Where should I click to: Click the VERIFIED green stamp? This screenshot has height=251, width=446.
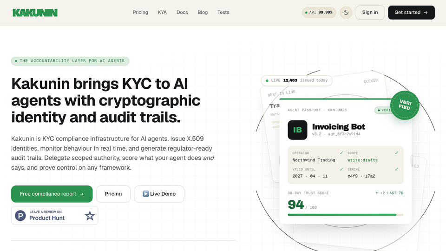[x=405, y=105]
